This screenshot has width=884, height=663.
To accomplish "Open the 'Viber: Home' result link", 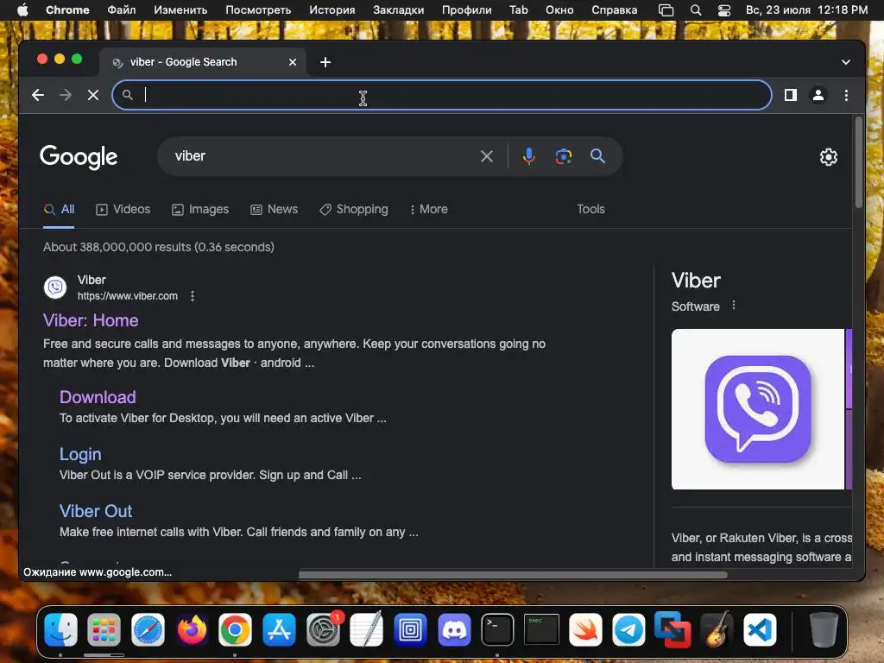I will pyautogui.click(x=91, y=320).
